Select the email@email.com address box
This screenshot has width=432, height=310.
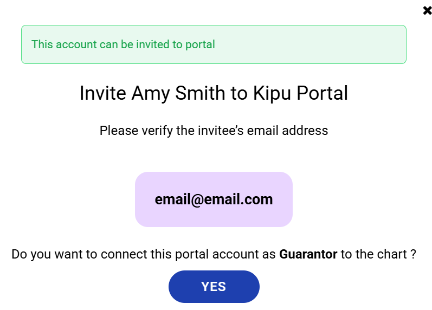pos(214,199)
